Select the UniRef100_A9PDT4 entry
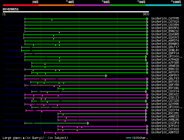Screen dimensions: 184x140 click(165, 41)
